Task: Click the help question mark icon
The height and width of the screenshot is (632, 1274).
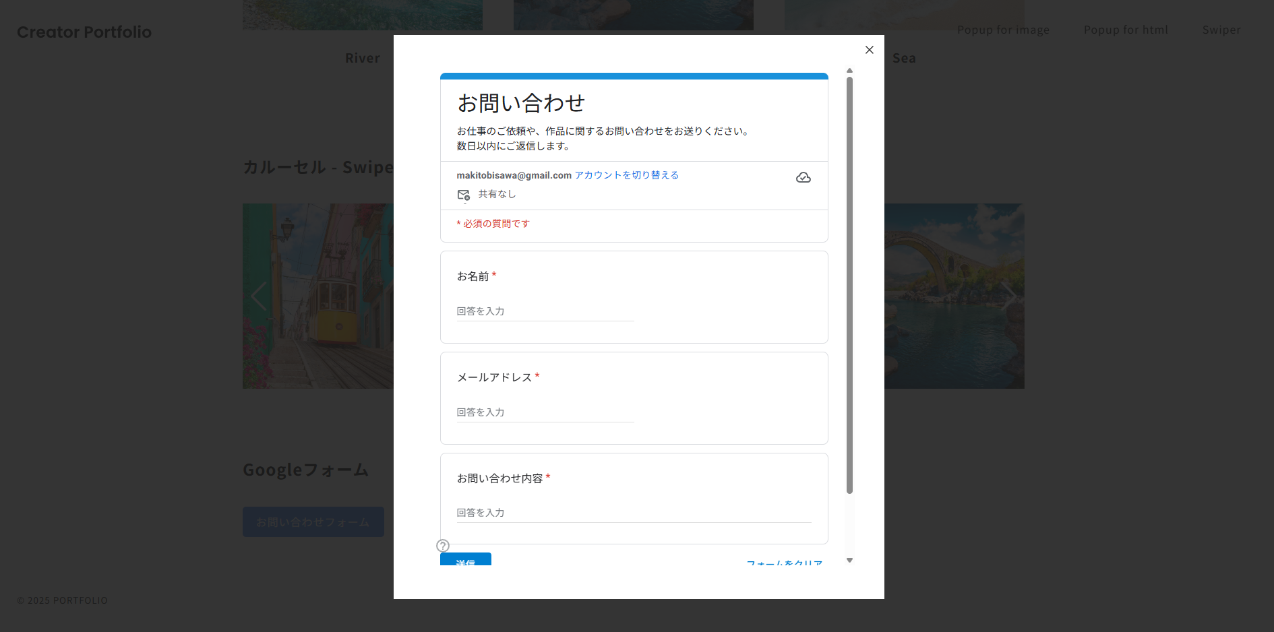Action: tap(443, 546)
